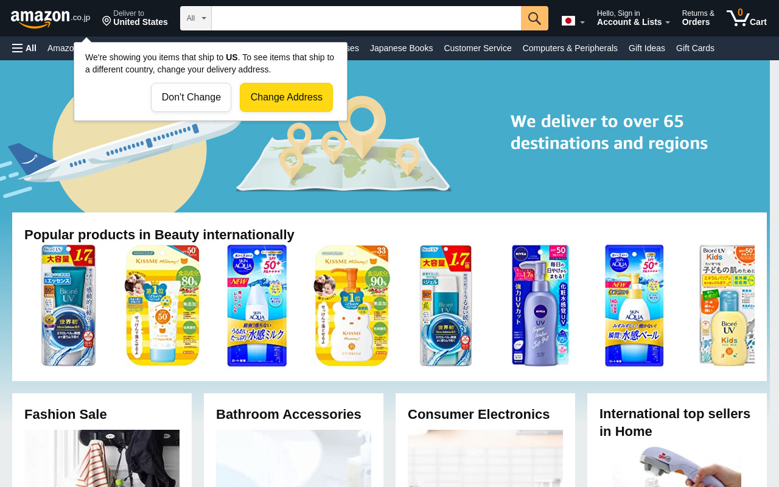779x487 pixels.
Task: Click the Japan flag language selector
Action: [x=568, y=21]
